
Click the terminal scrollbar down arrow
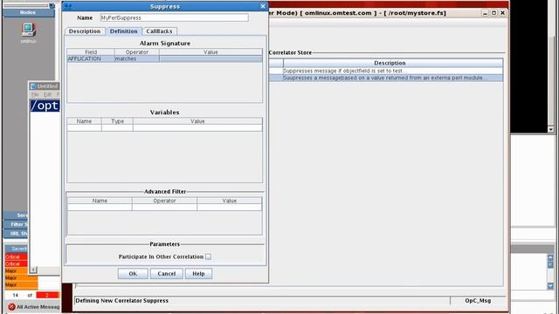pyautogui.click(x=551, y=129)
